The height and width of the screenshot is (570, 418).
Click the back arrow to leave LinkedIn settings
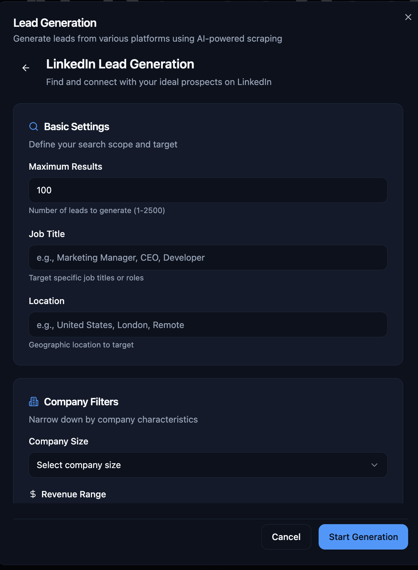26,68
